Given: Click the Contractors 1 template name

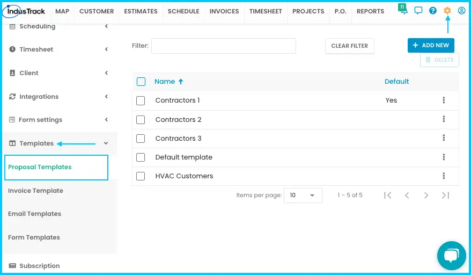Looking at the screenshot, I should pyautogui.click(x=178, y=100).
